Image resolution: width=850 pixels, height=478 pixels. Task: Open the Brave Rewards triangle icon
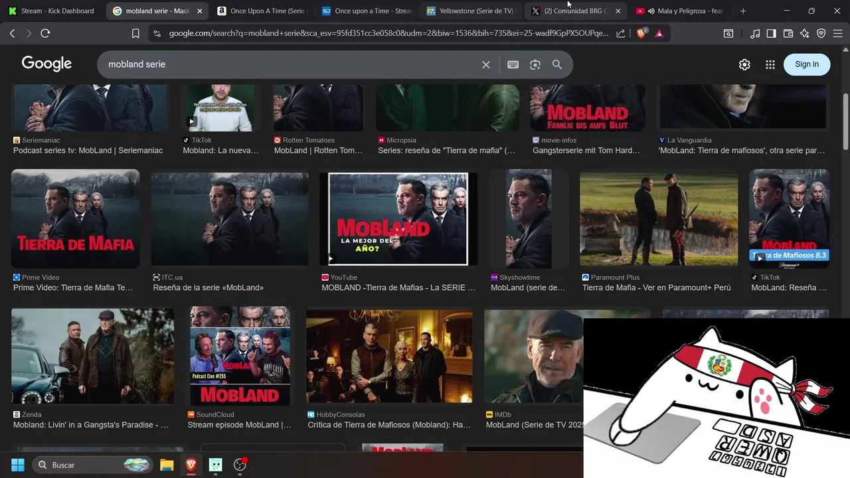(x=659, y=33)
